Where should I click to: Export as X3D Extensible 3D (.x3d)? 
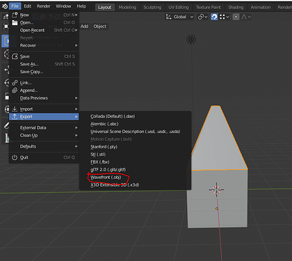136,185
